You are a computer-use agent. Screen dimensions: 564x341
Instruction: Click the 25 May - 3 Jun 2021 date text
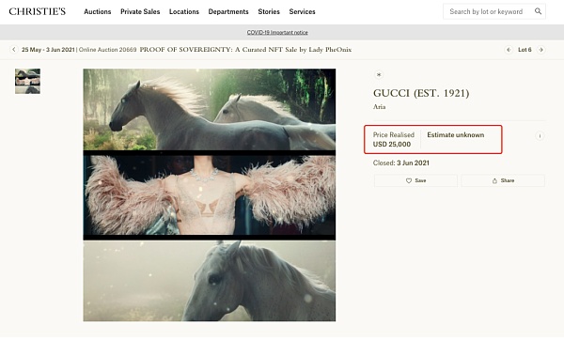point(48,50)
